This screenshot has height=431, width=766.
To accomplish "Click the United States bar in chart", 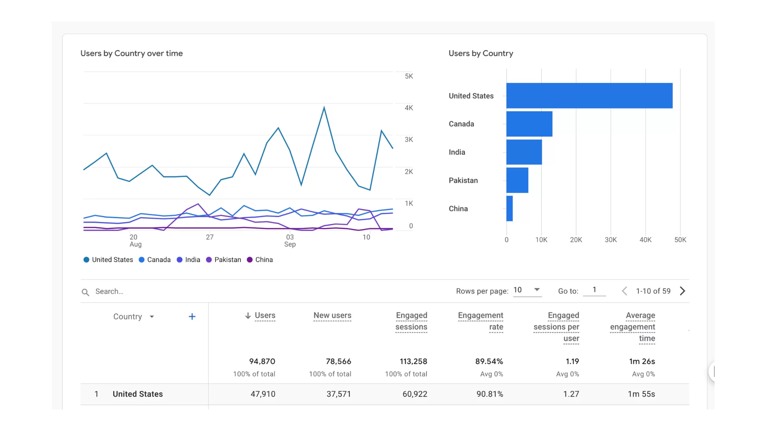I will click(x=589, y=96).
